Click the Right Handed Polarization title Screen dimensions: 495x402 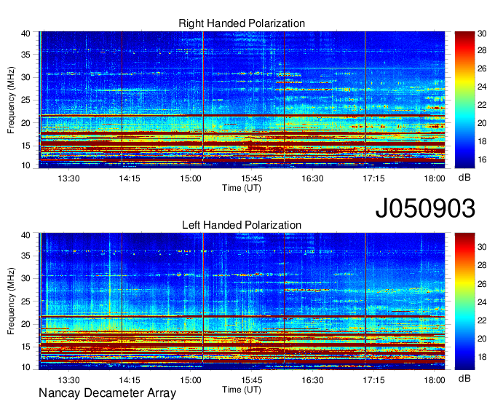coord(242,23)
